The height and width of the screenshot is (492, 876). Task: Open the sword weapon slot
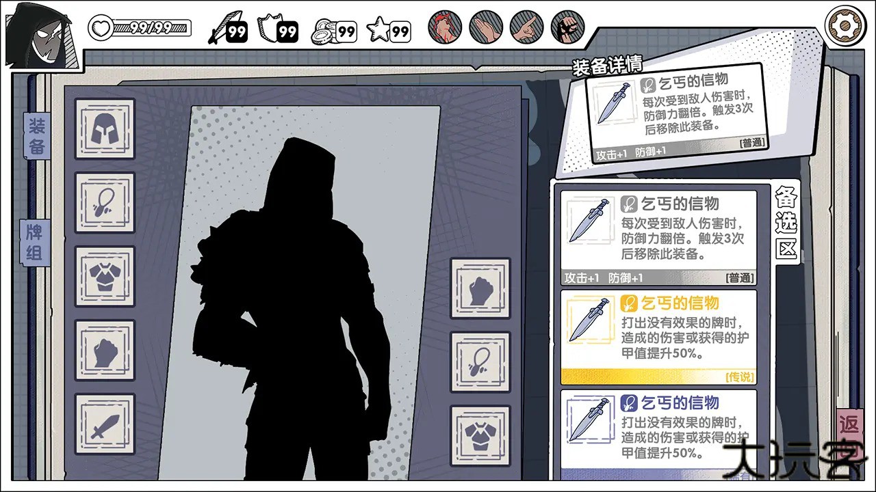pyautogui.click(x=104, y=425)
